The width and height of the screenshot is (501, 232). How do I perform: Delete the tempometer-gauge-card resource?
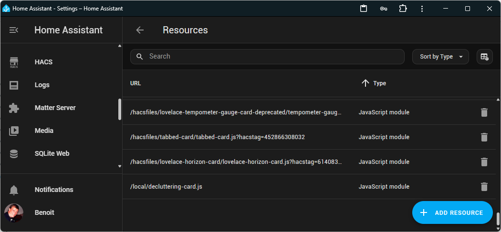(x=484, y=112)
